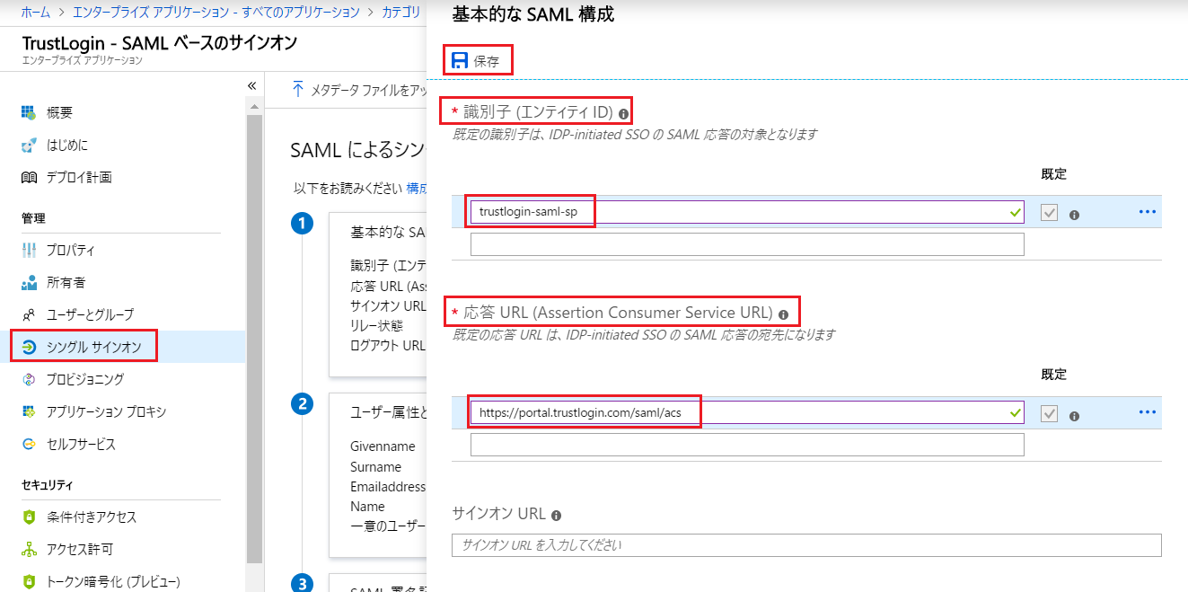Screen dimensions: 1188x592
Task: Collapse the left navigation with « chevron
Action: (252, 85)
